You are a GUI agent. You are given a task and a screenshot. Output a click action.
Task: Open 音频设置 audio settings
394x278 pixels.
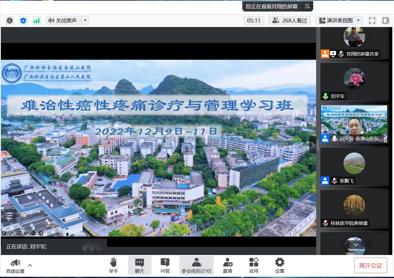pos(15,266)
